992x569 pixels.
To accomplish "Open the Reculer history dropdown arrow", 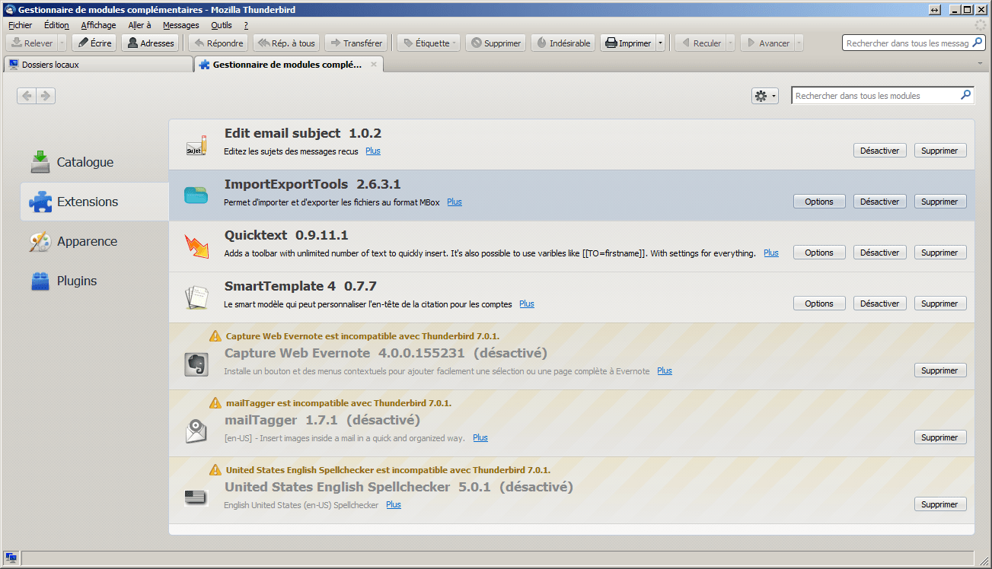I will point(730,43).
